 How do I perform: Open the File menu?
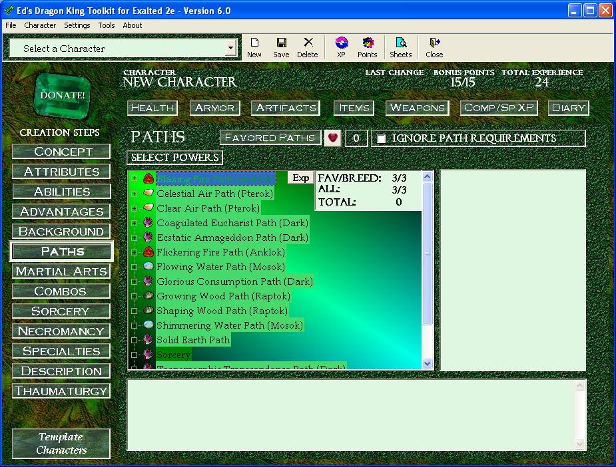(11, 25)
